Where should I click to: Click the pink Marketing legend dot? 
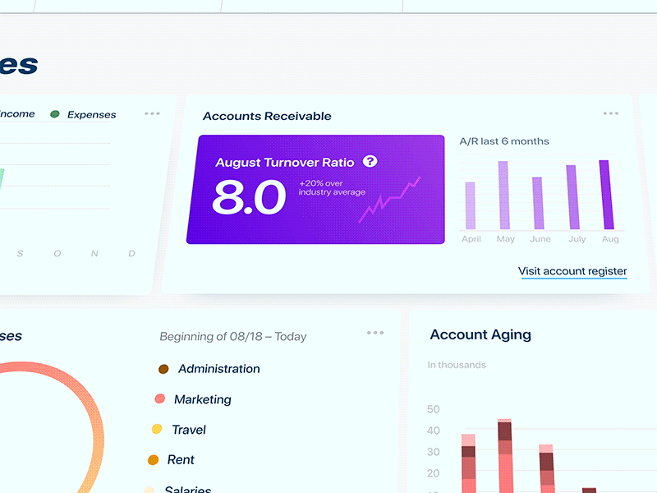pos(161,399)
